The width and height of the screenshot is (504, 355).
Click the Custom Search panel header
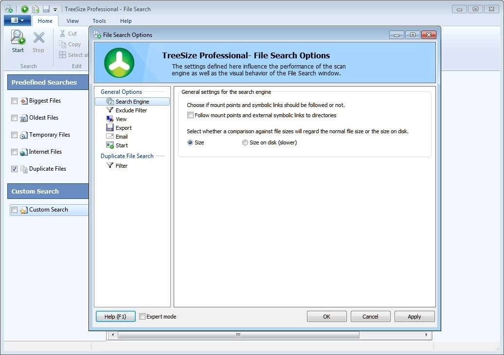coord(48,191)
